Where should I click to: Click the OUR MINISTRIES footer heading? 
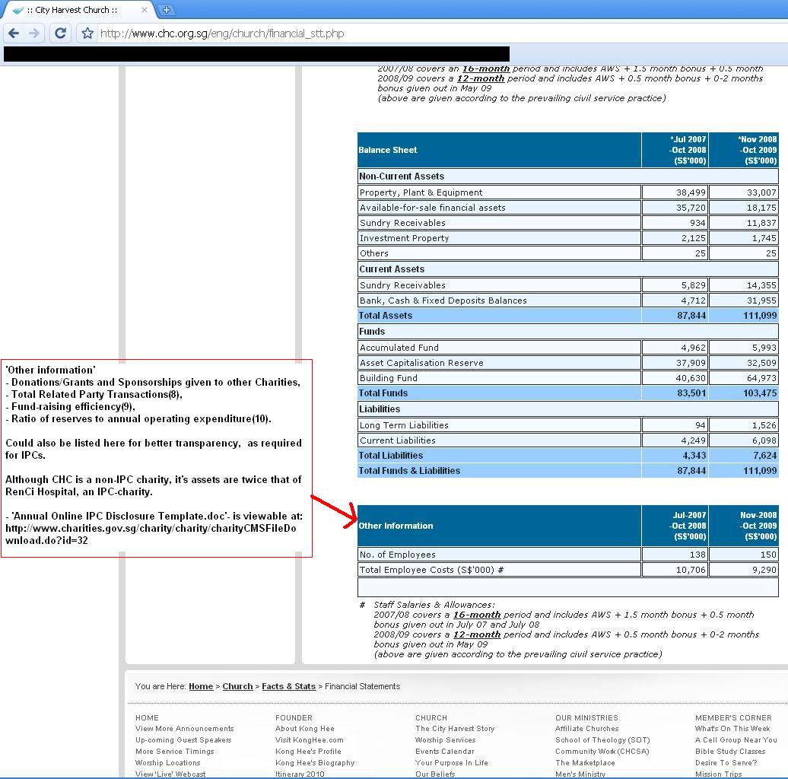586,717
